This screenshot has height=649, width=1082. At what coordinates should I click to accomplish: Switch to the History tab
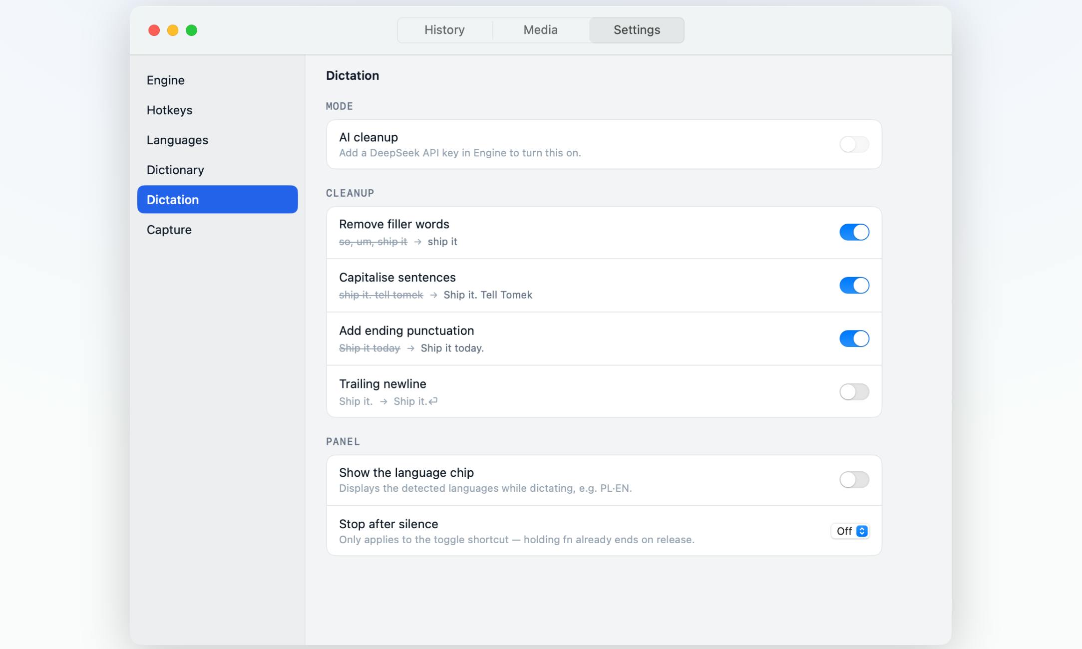[x=444, y=30]
